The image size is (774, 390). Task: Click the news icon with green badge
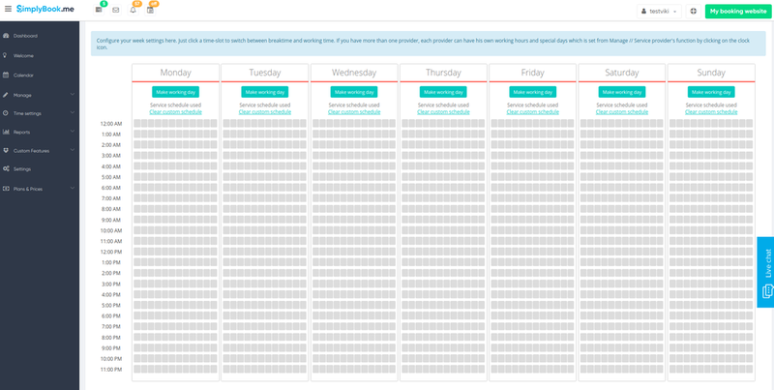[x=99, y=11]
